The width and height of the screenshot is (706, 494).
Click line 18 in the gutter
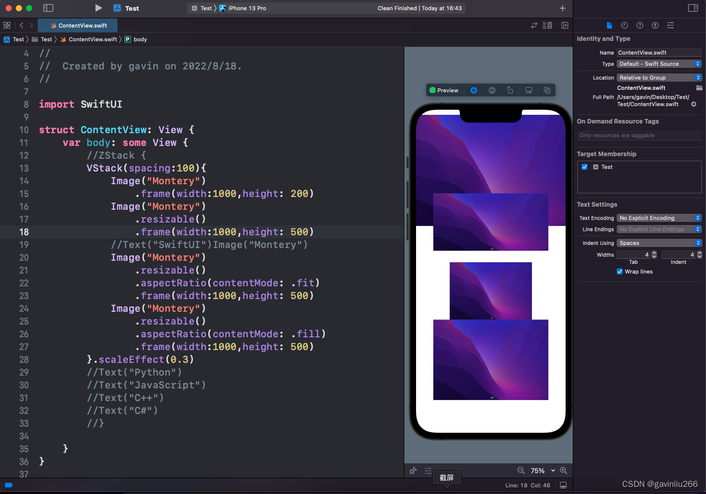[x=24, y=232]
